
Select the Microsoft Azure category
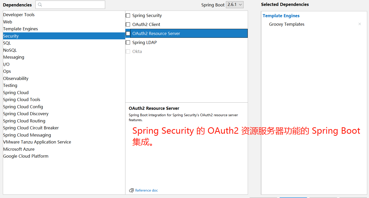click(19, 149)
